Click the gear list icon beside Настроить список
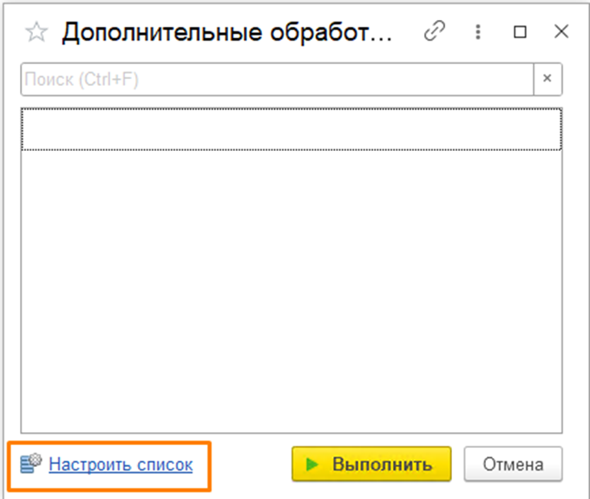 coord(31,464)
